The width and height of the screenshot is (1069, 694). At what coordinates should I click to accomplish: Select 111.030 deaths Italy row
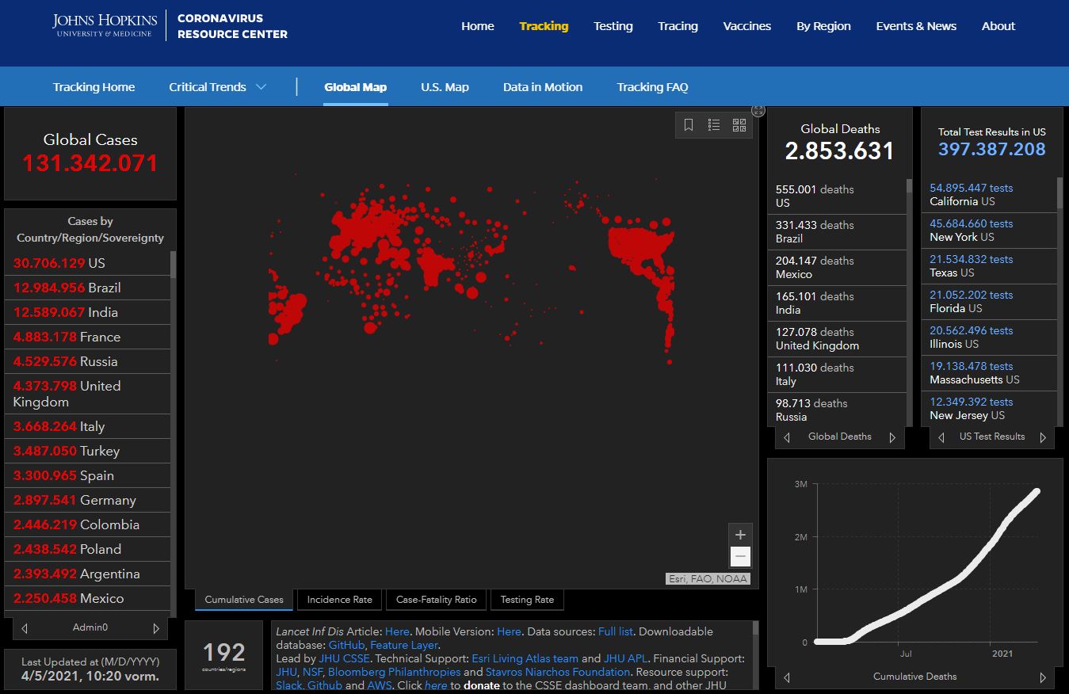(837, 375)
